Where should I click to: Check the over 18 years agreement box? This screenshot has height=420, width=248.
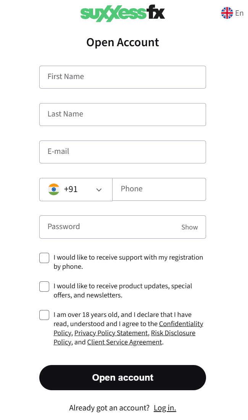(44, 315)
